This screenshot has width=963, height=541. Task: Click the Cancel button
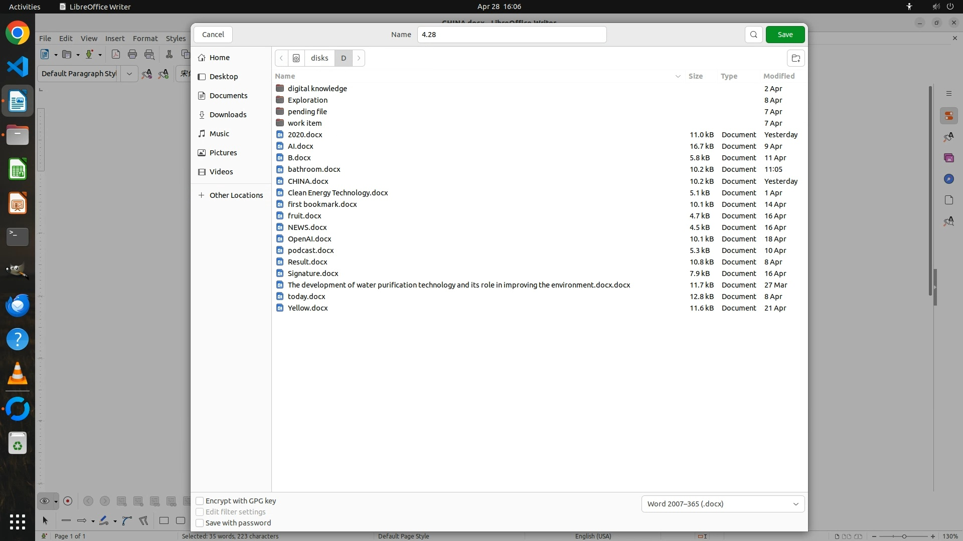click(213, 35)
